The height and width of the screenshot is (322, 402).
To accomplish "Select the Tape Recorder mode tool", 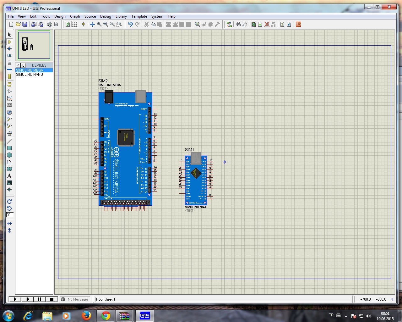I will click(9, 105).
